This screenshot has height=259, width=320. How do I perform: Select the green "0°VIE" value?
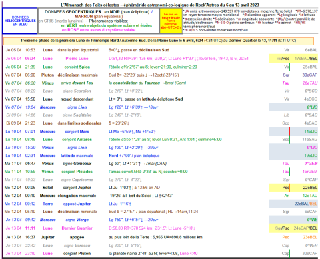312,220
